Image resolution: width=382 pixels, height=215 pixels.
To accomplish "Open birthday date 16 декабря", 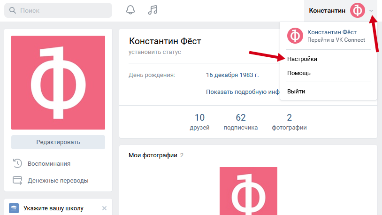I will point(222,75).
